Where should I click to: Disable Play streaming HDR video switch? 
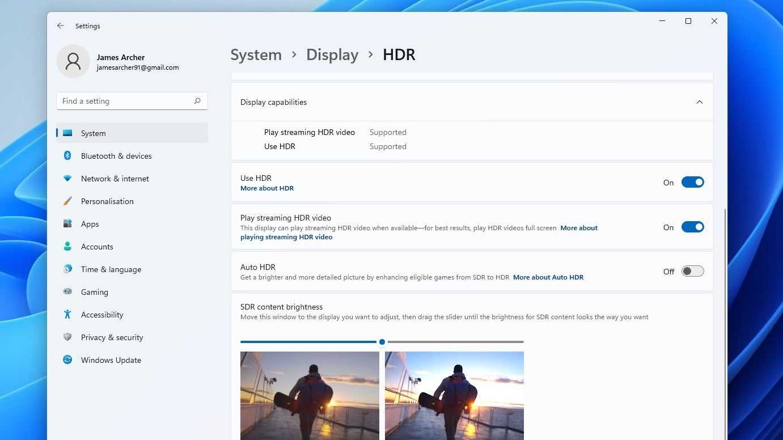pyautogui.click(x=692, y=227)
